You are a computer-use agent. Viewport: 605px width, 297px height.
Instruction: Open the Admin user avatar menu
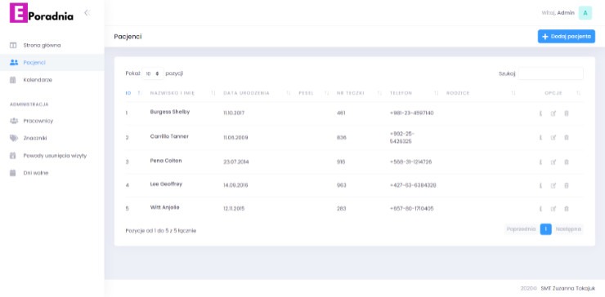coord(585,13)
